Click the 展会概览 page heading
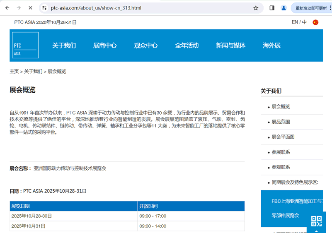 pyautogui.click(x=22, y=90)
